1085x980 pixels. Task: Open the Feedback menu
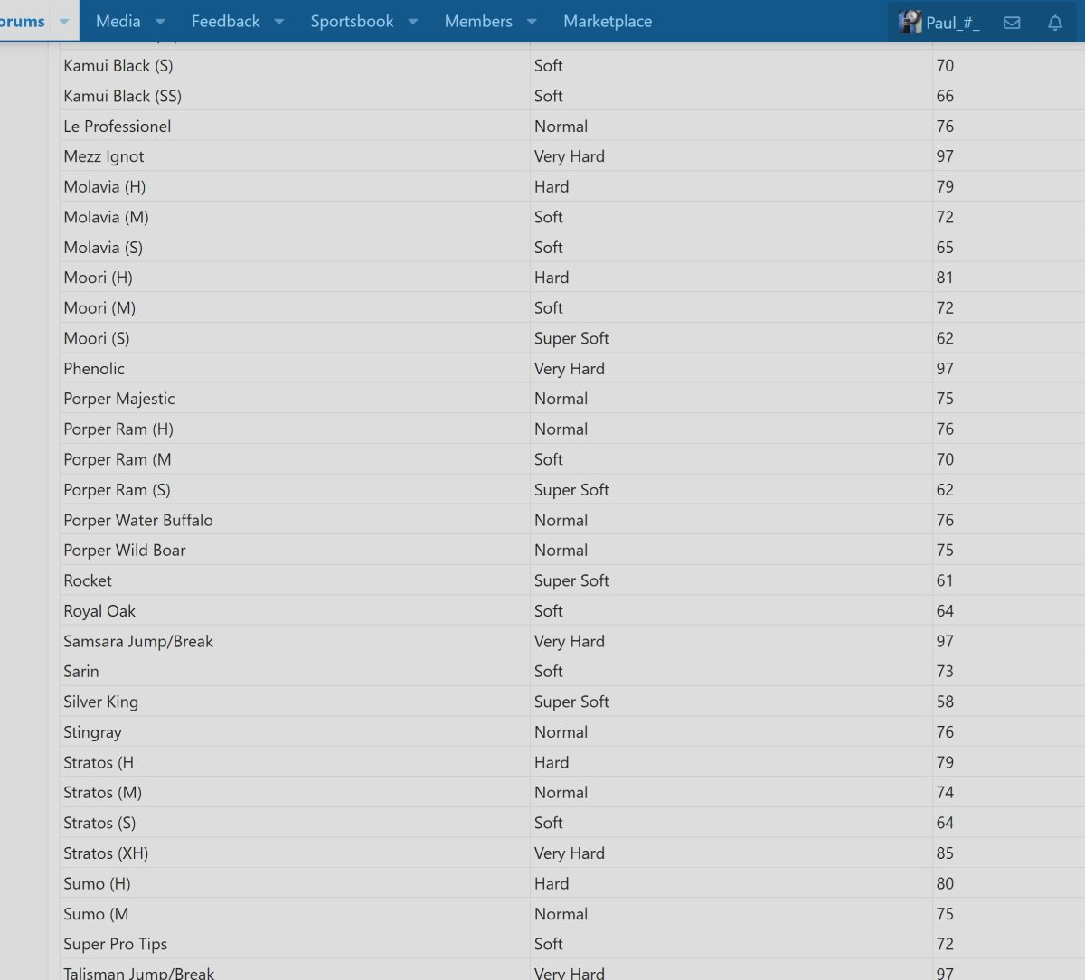pos(225,21)
